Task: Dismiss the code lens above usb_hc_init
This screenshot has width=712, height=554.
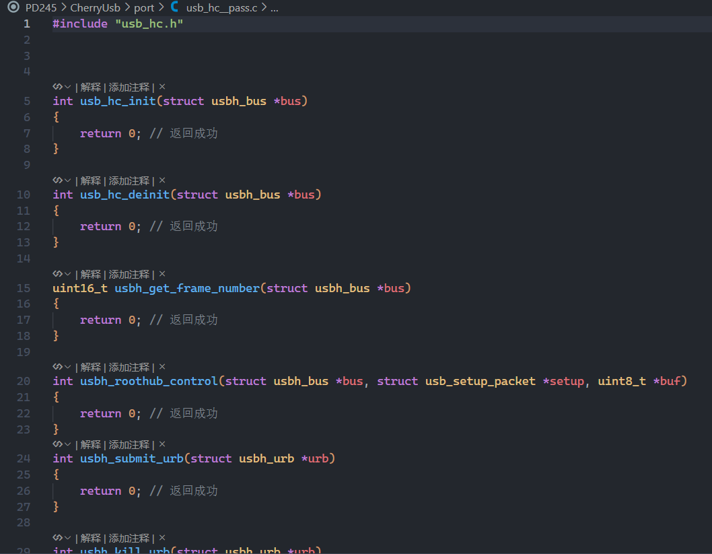Action: point(162,87)
